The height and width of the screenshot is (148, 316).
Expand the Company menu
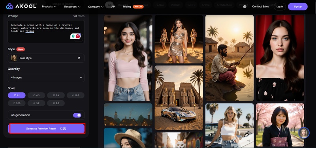pos(96,7)
